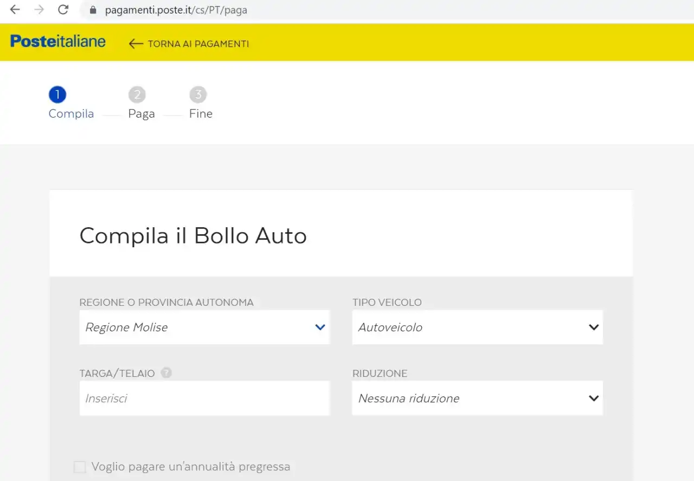Click the Fine step label
694x481 pixels.
[201, 114]
